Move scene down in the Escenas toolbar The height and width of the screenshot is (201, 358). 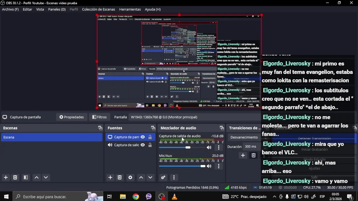(x=46, y=177)
